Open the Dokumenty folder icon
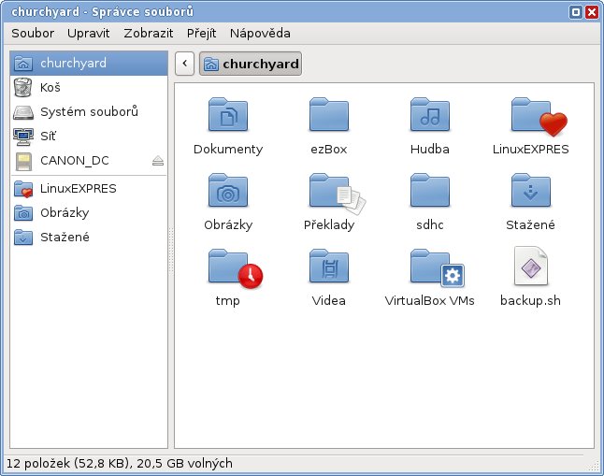 click(227, 116)
